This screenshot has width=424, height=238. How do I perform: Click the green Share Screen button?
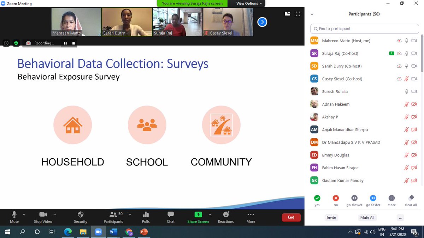(198, 217)
